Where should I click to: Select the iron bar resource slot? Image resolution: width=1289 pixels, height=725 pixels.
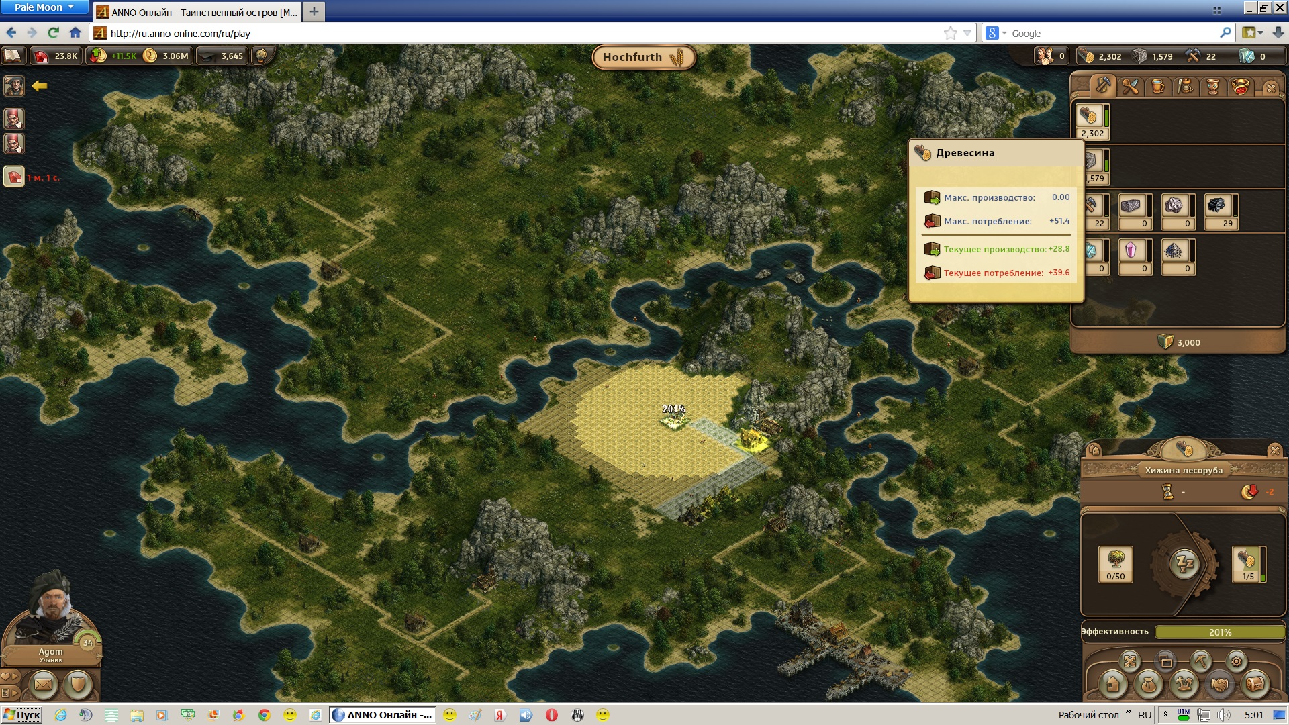1135,211
